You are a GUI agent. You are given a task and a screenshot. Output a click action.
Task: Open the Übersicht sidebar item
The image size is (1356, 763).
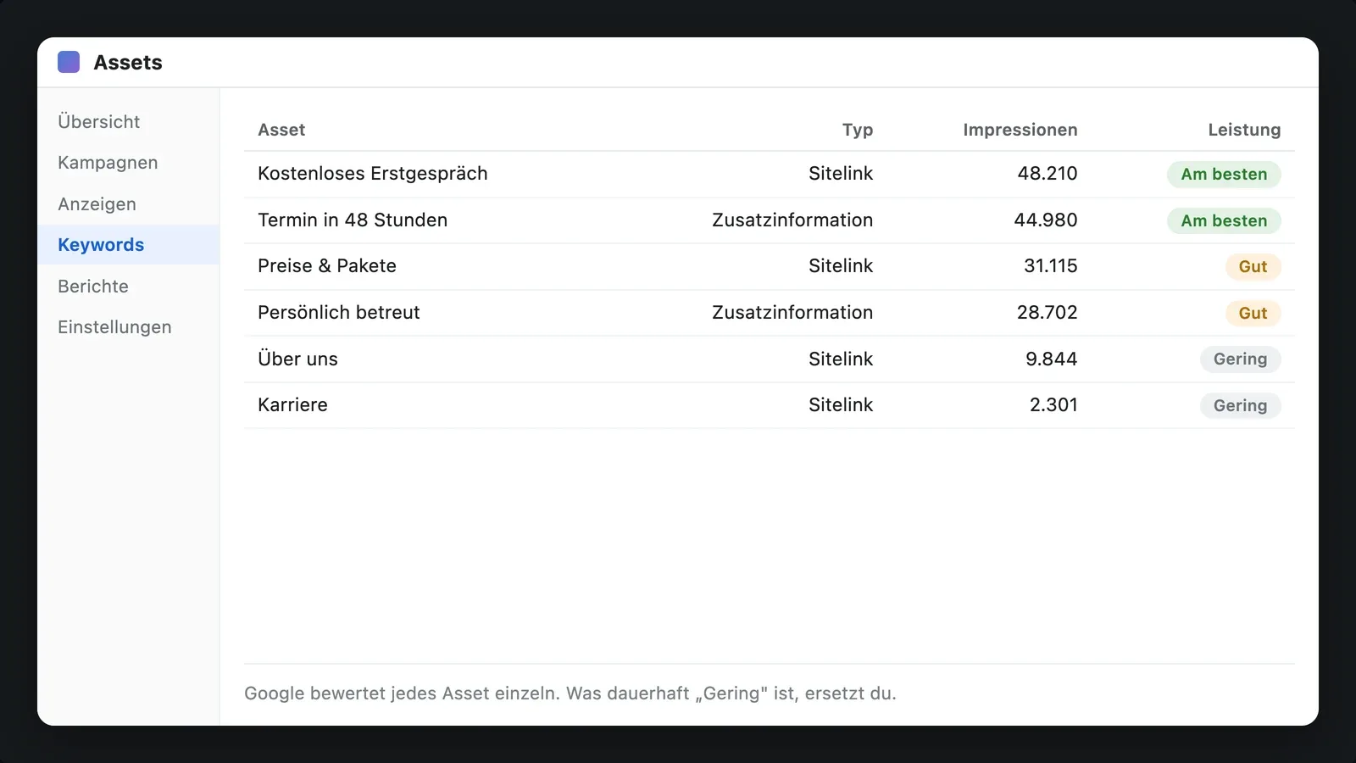[128, 121]
